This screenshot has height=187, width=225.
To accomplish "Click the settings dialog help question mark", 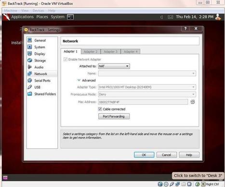I will coord(185,29).
